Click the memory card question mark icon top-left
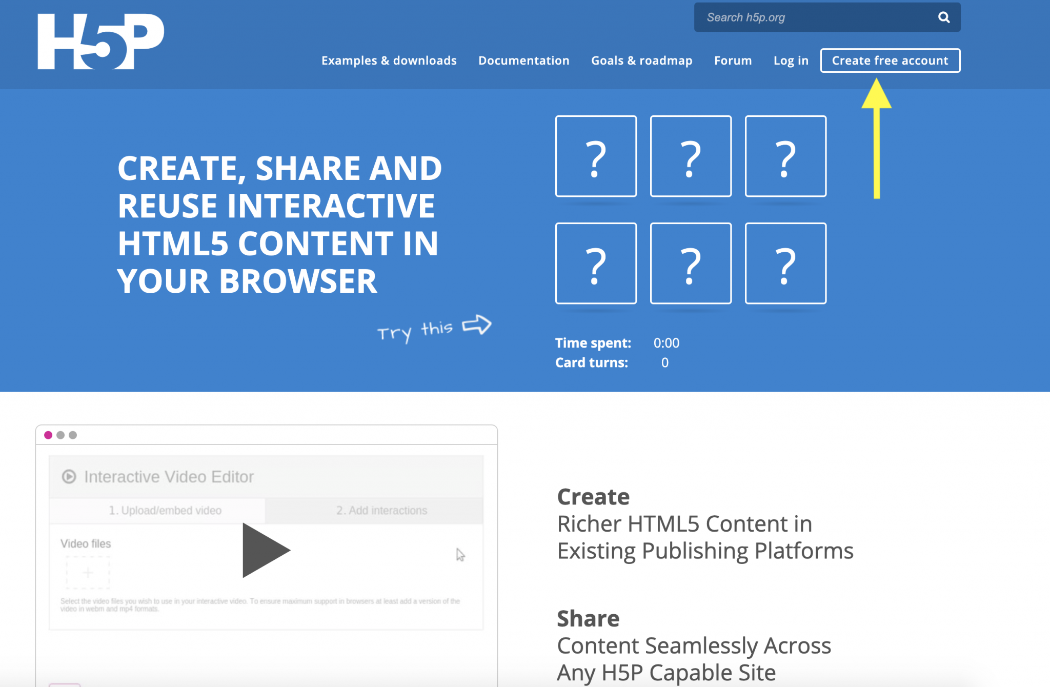 (596, 156)
